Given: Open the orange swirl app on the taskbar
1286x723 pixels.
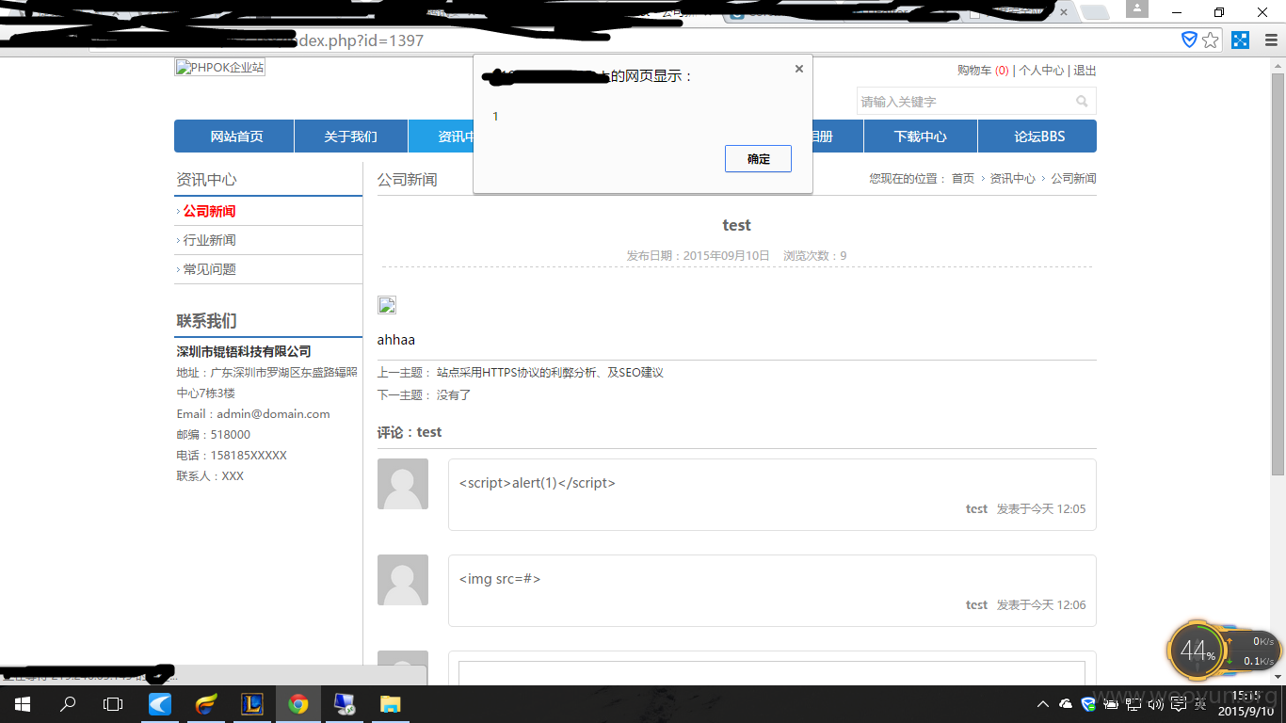Looking at the screenshot, I should [x=206, y=704].
